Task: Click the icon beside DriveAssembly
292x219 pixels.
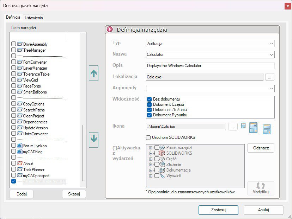Action: pos(19,44)
